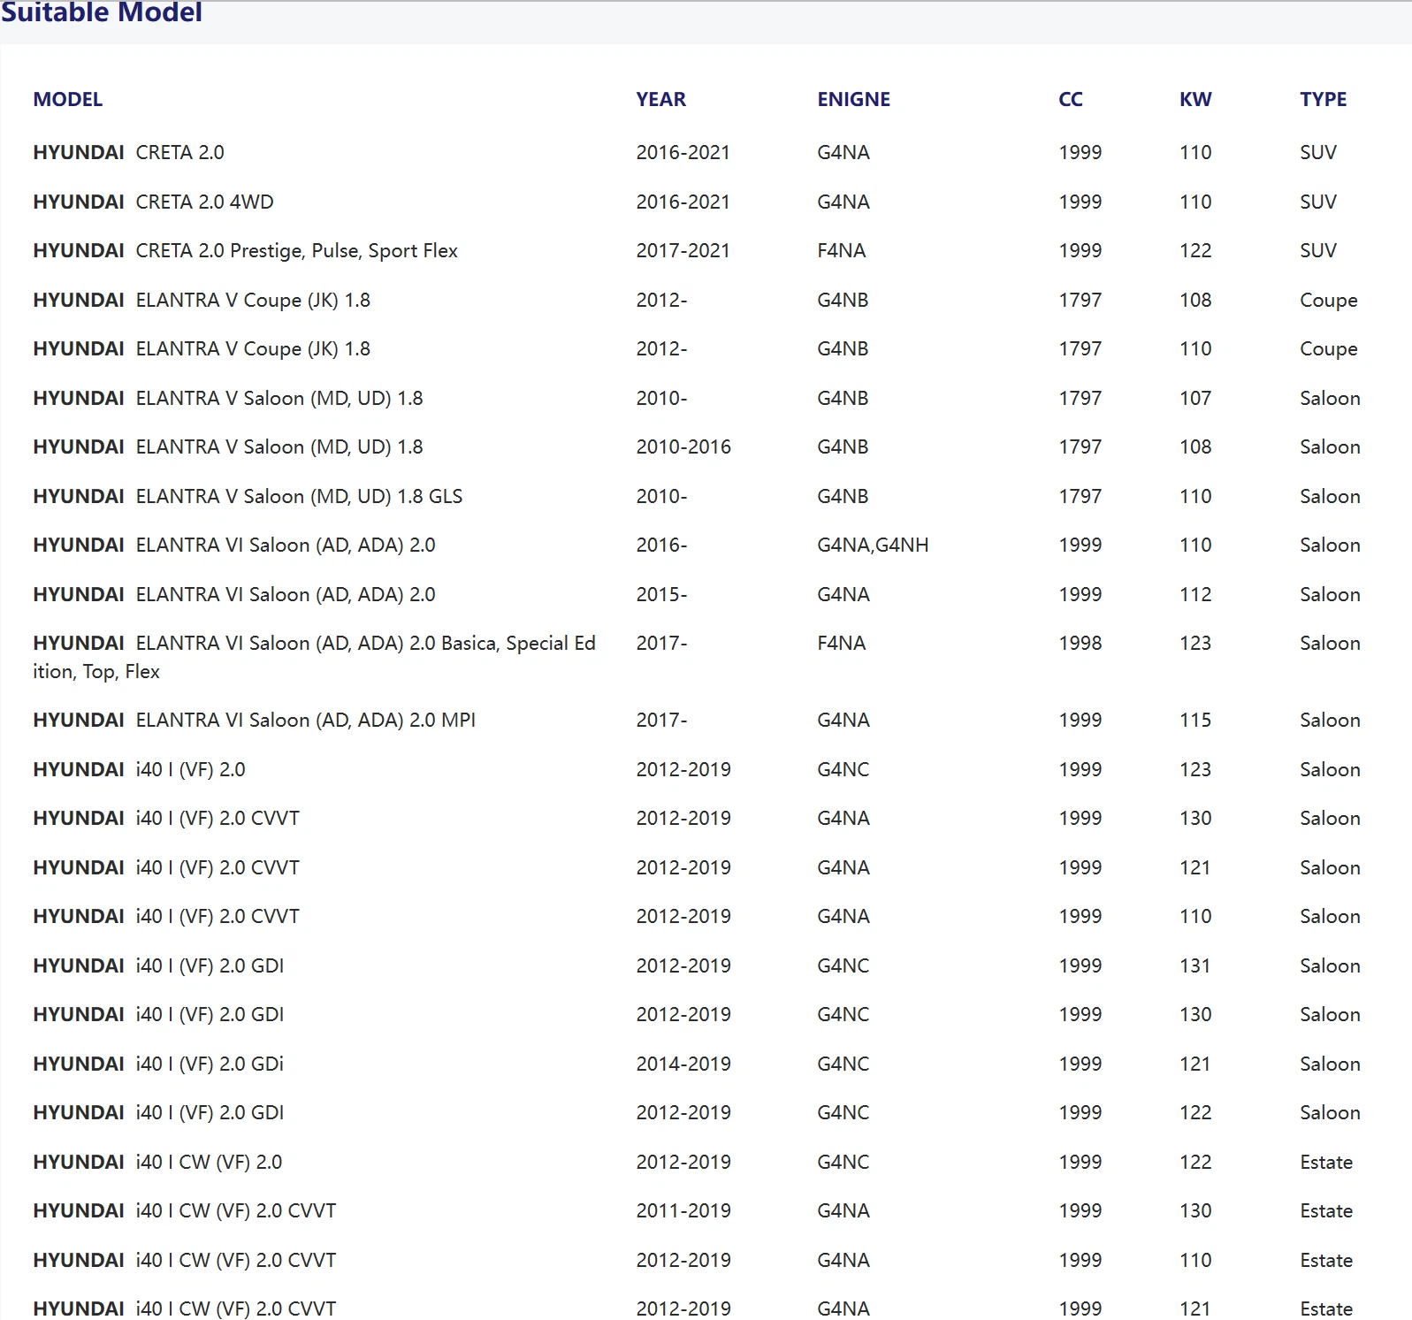The height and width of the screenshot is (1320, 1412).
Task: Click the '131' KW value
Action: tap(1195, 966)
